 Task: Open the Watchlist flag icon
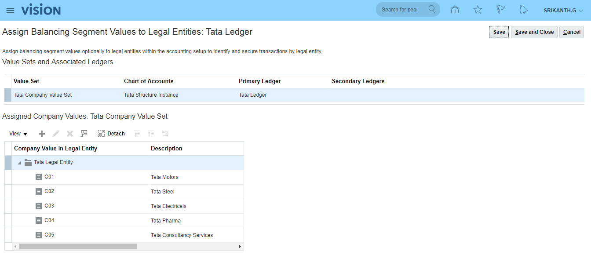coord(500,10)
